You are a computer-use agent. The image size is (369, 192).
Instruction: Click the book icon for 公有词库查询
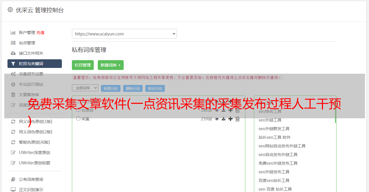coord(13,179)
